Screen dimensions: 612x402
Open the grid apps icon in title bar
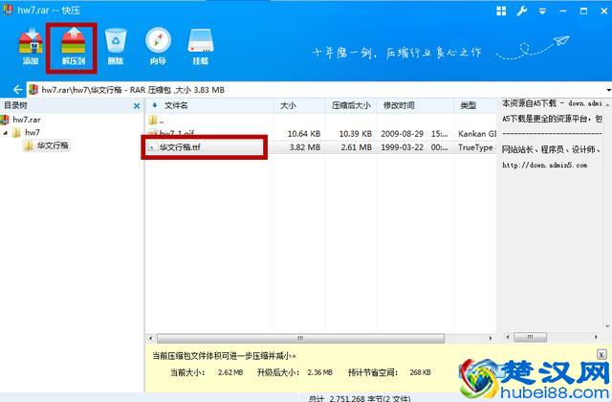point(501,11)
